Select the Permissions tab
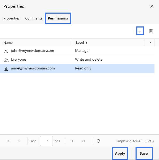Viewport: 159px width, 160px height. pos(58,18)
